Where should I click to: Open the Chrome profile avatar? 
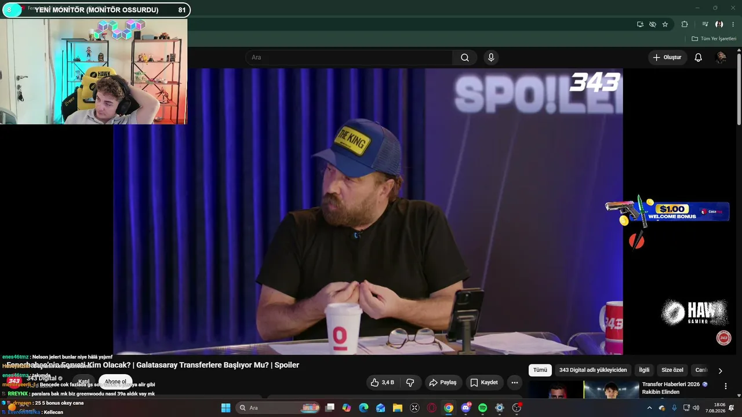tap(719, 24)
